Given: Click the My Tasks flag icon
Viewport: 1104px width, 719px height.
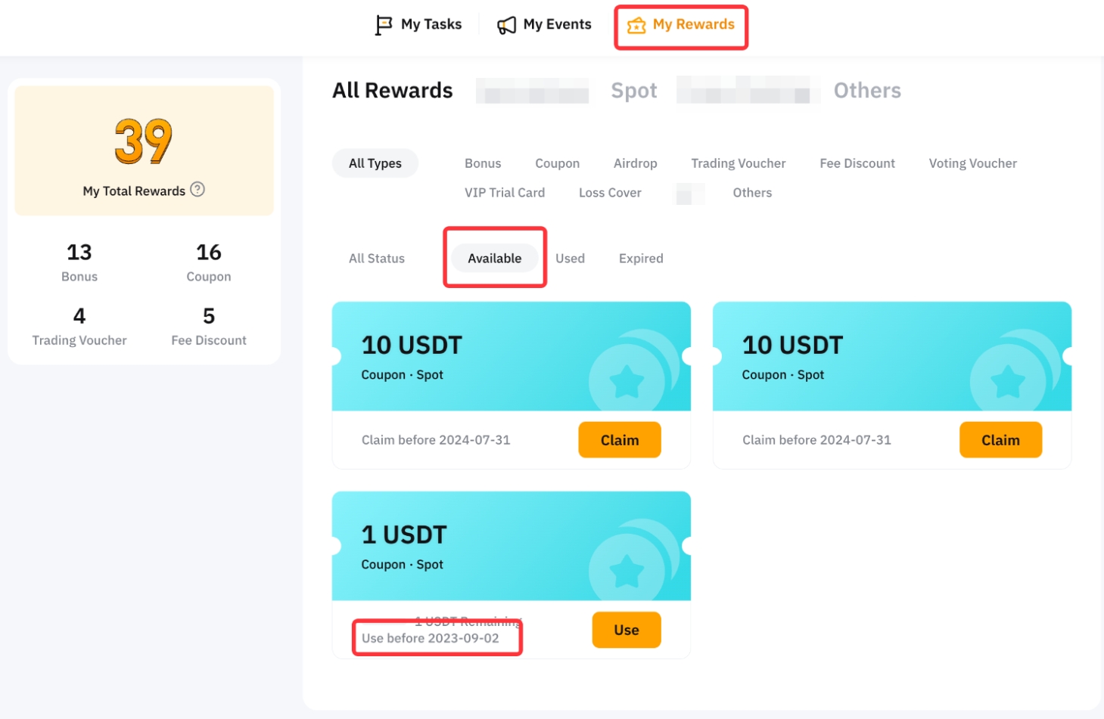Looking at the screenshot, I should click(x=384, y=25).
